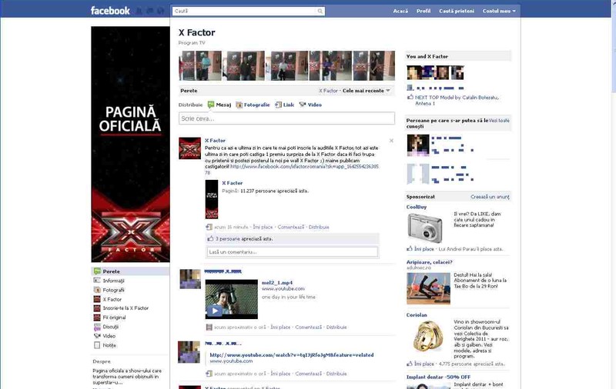This screenshot has height=389, width=616.
Task: Click Comentează on X Factor post
Action: click(291, 227)
